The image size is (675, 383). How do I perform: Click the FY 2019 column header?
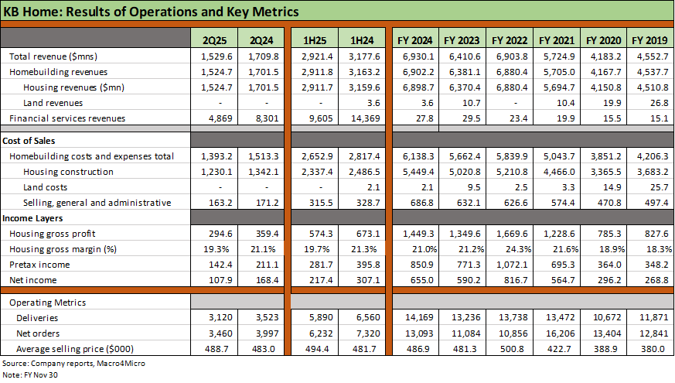649,40
